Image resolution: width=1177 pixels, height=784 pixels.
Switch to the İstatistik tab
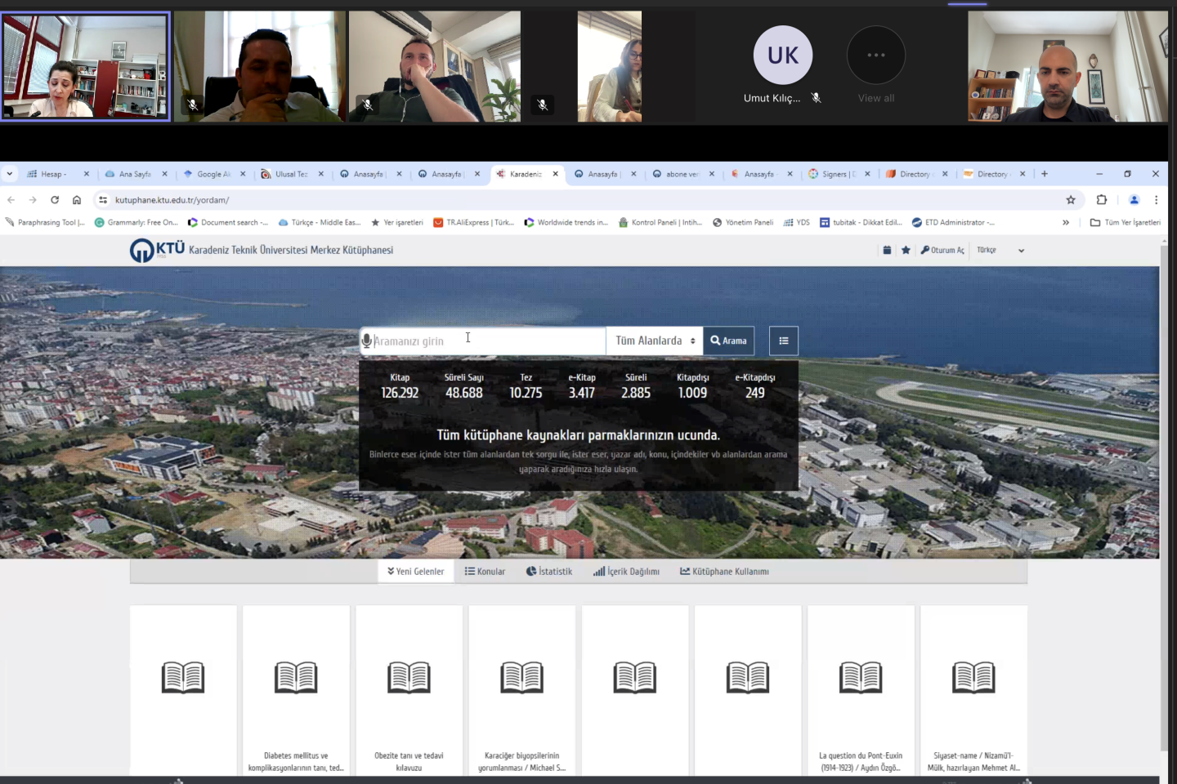pos(548,572)
